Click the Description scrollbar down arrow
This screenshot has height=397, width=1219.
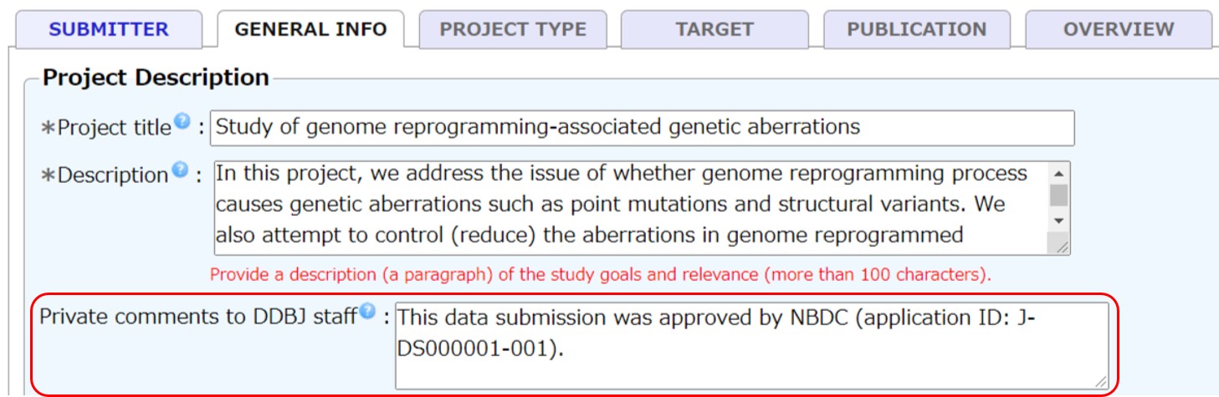point(1059,221)
